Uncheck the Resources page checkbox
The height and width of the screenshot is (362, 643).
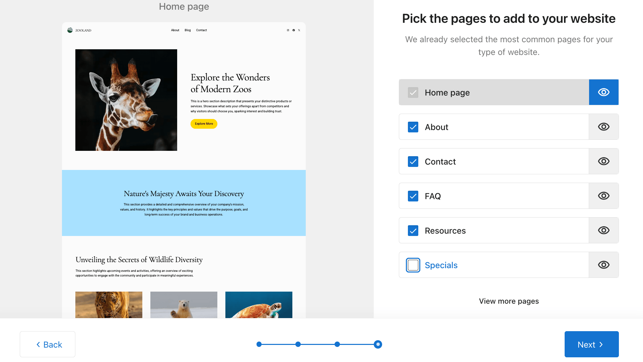pyautogui.click(x=413, y=231)
